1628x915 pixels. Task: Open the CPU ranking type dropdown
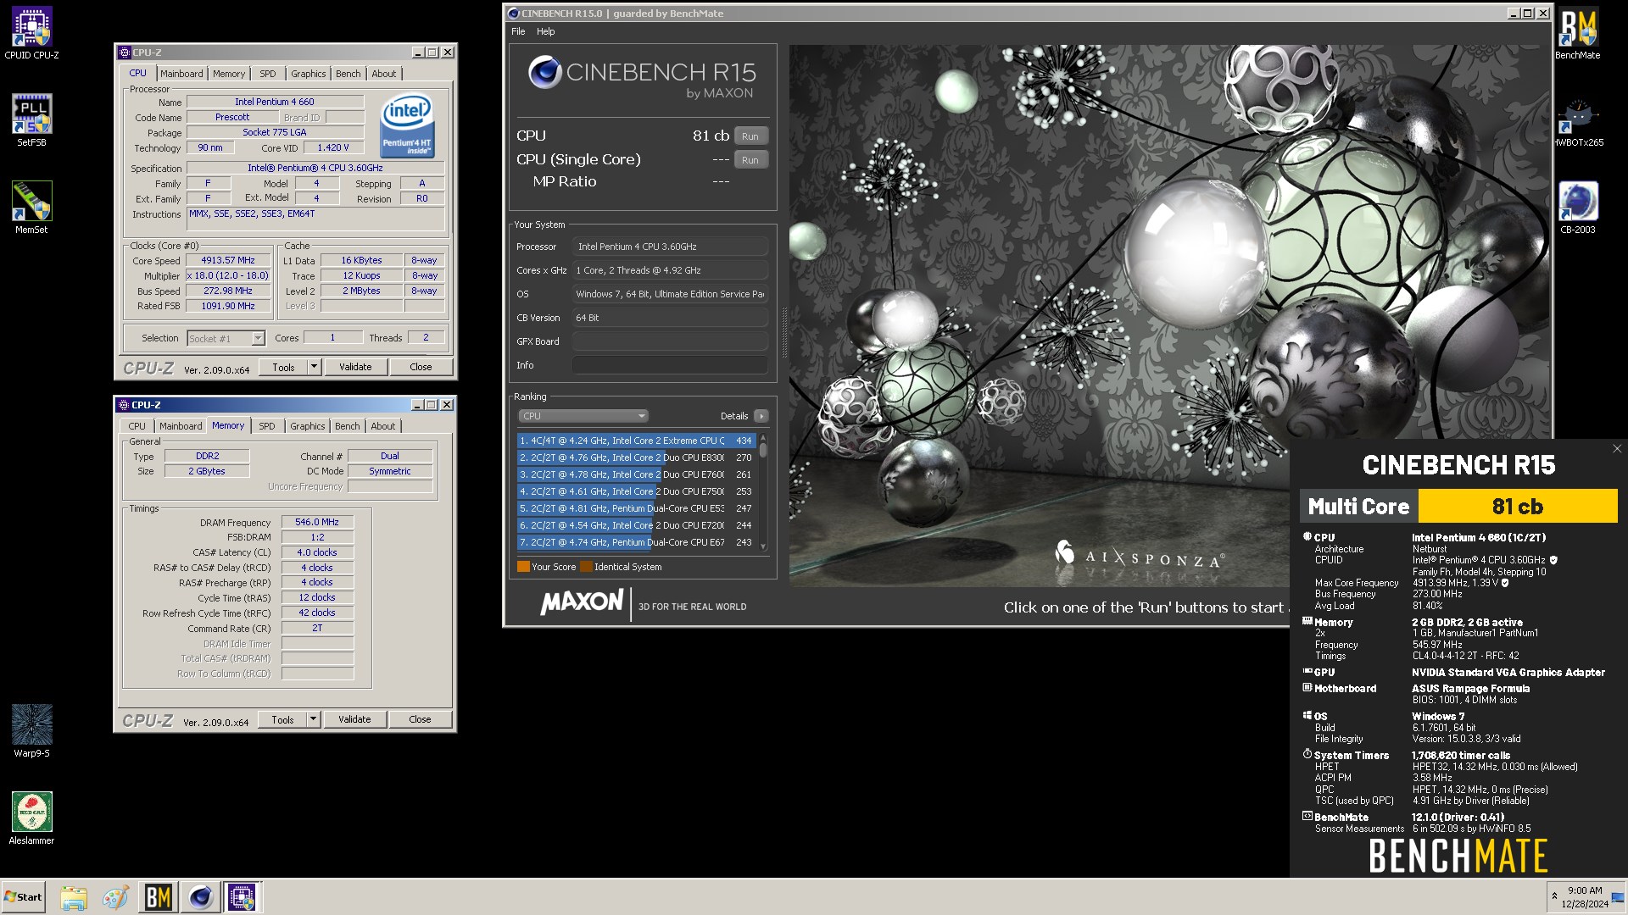[583, 416]
